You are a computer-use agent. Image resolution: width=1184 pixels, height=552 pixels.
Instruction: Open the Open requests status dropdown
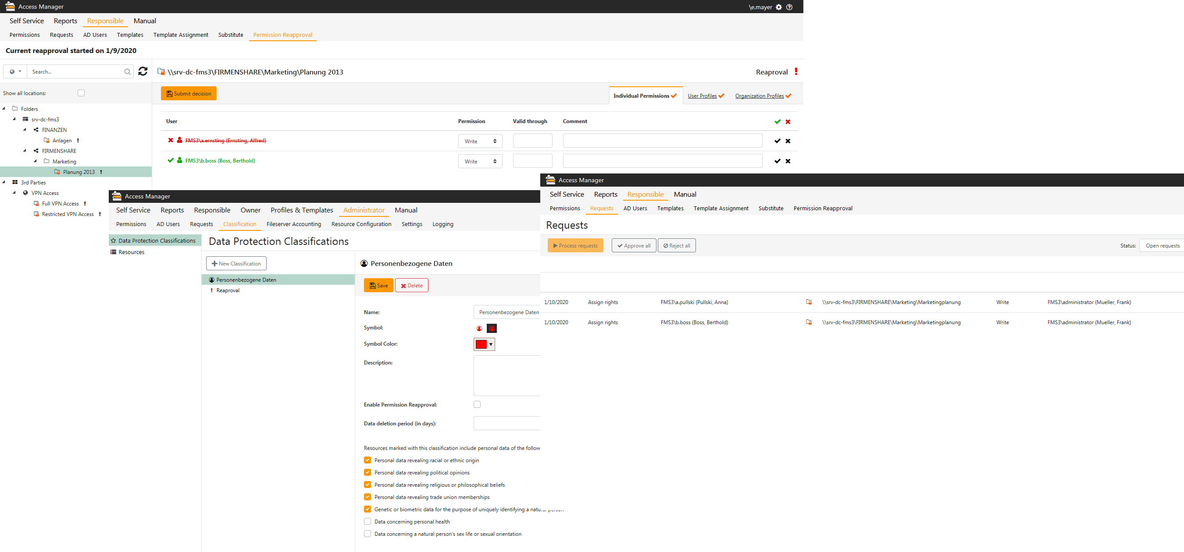[x=1162, y=245]
